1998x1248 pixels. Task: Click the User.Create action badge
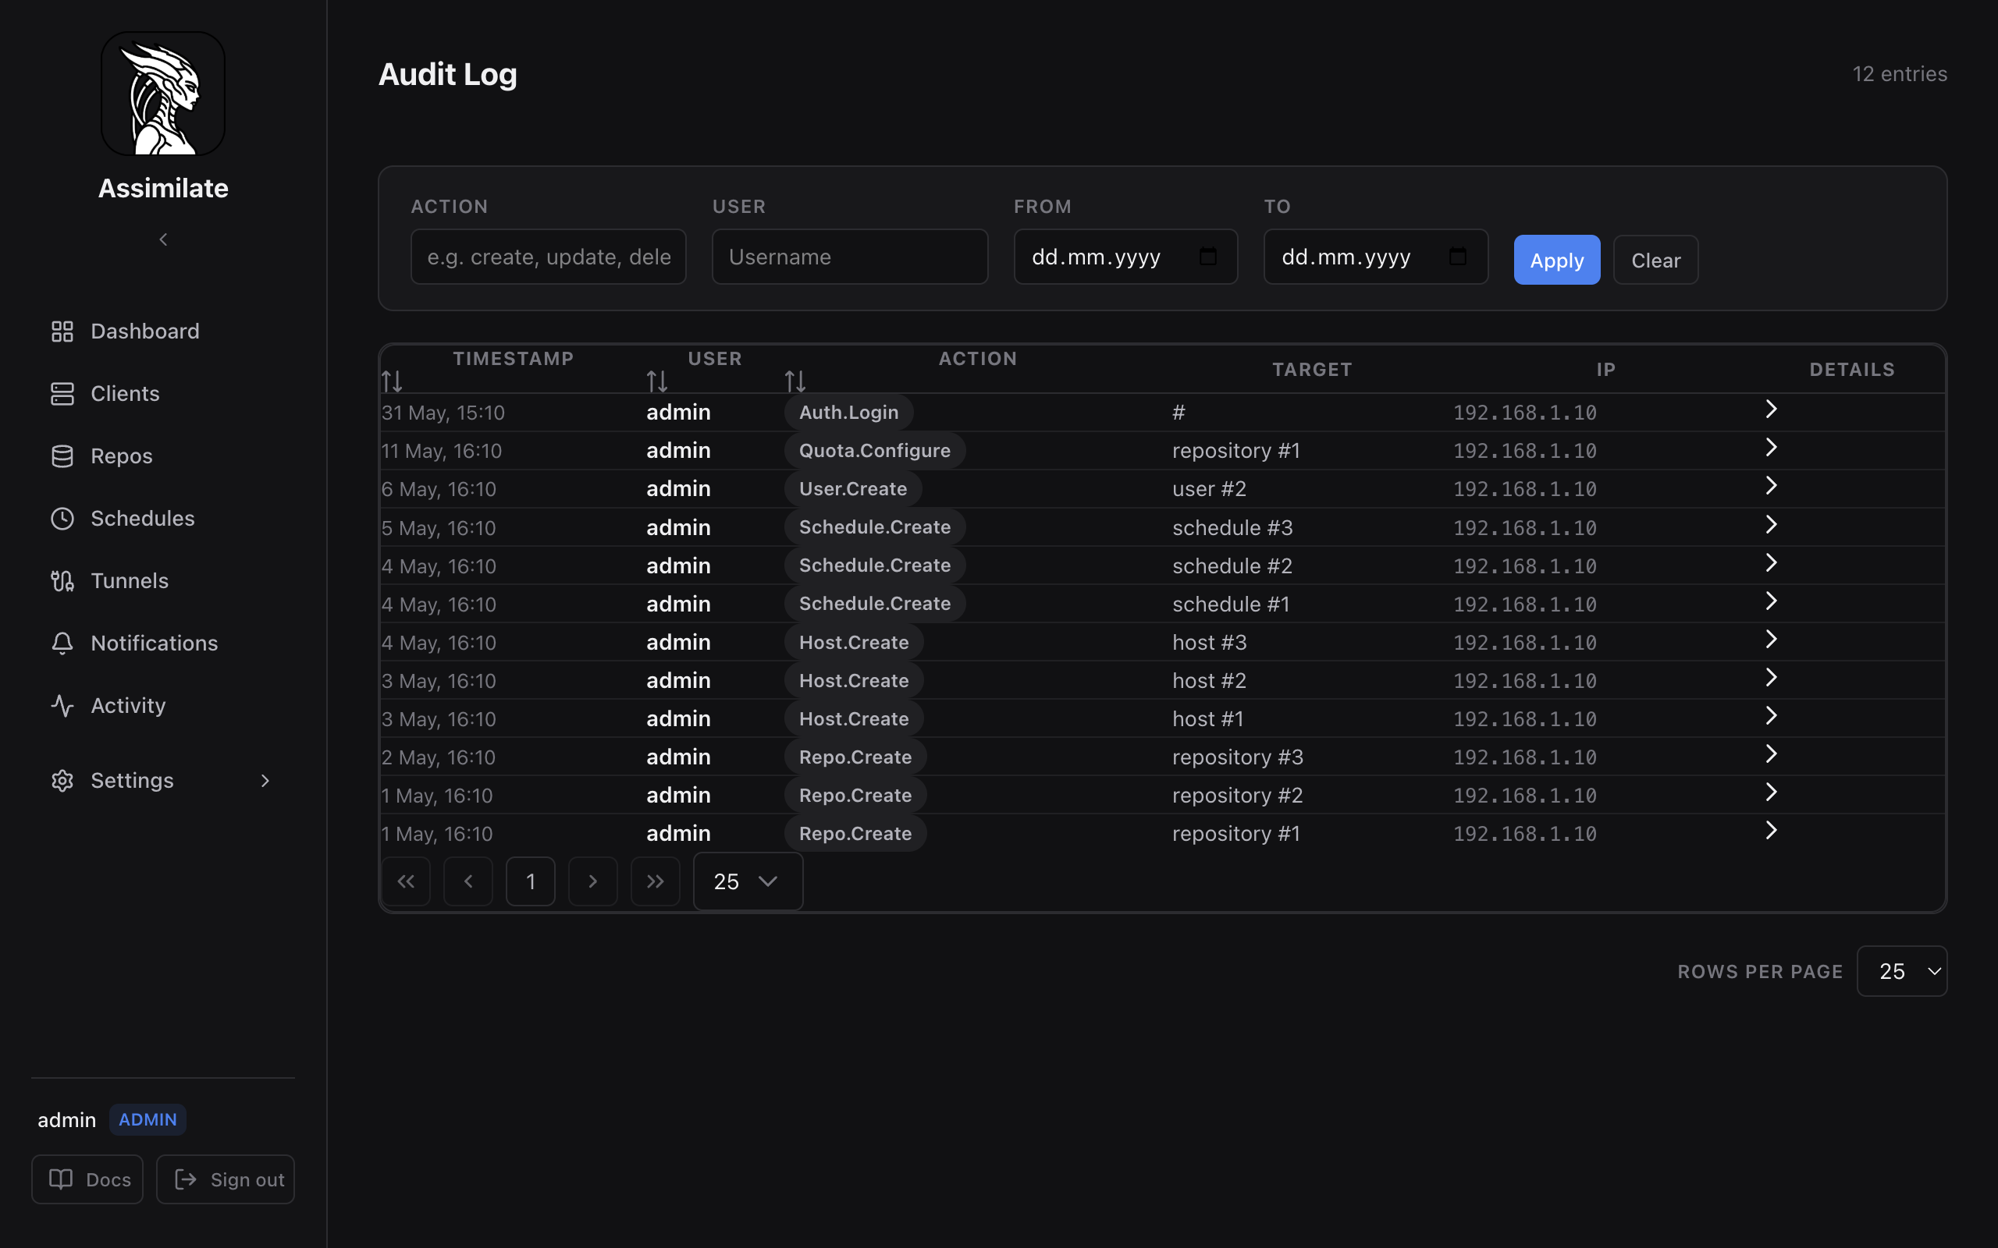coord(853,488)
